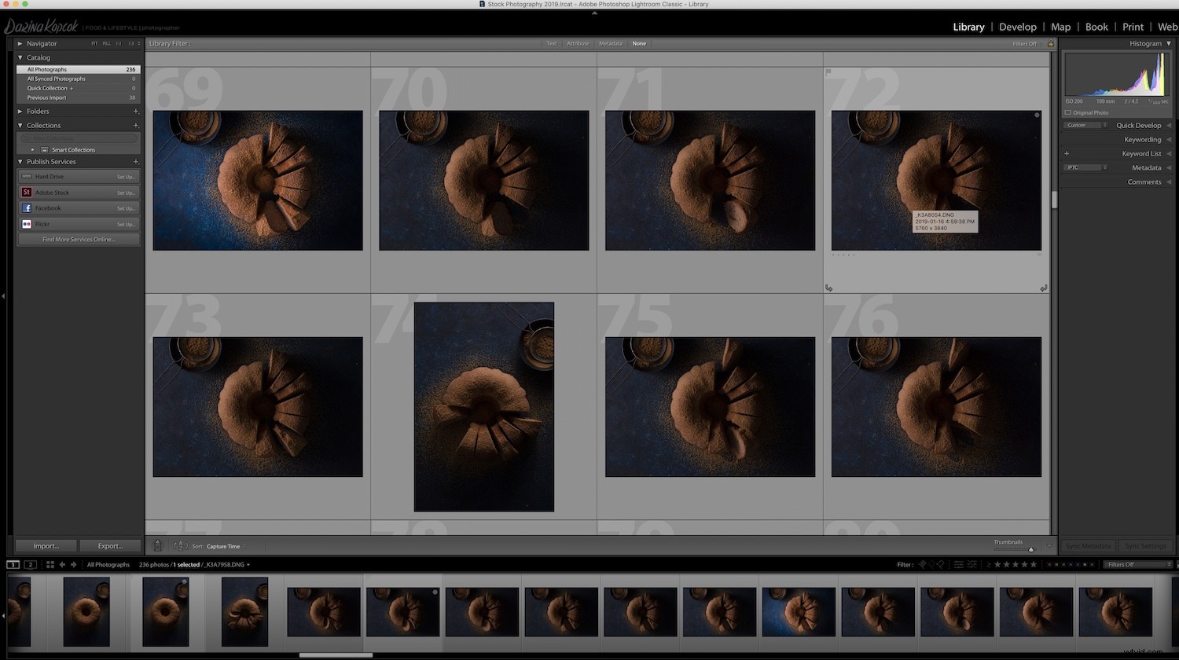Image resolution: width=1179 pixels, height=660 pixels.
Task: Click the plus icon next to Keyword List
Action: click(x=1067, y=153)
